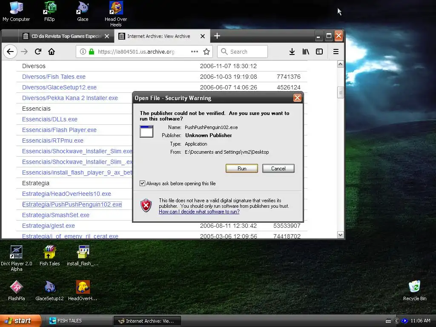The height and width of the screenshot is (327, 436).
Task: Open Firefox library icon
Action: 306,52
